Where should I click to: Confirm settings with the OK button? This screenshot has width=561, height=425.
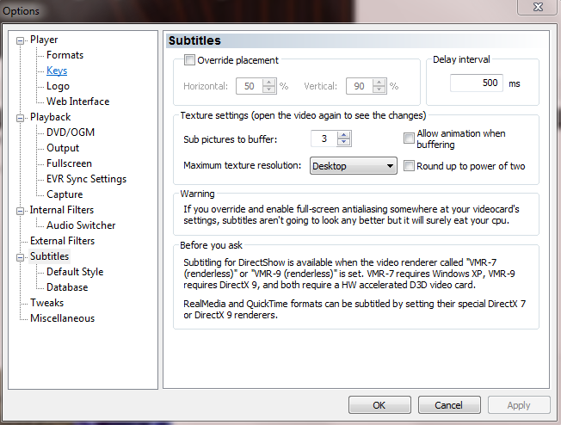coord(379,405)
